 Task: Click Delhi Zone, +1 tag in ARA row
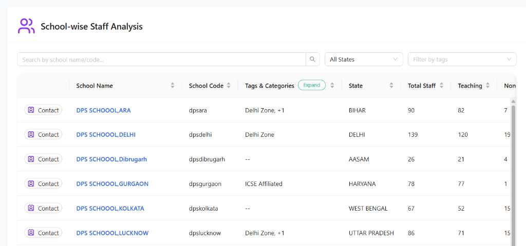265,110
